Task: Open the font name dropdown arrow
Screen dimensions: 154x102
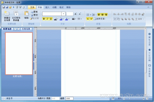Action: tap(64, 14)
